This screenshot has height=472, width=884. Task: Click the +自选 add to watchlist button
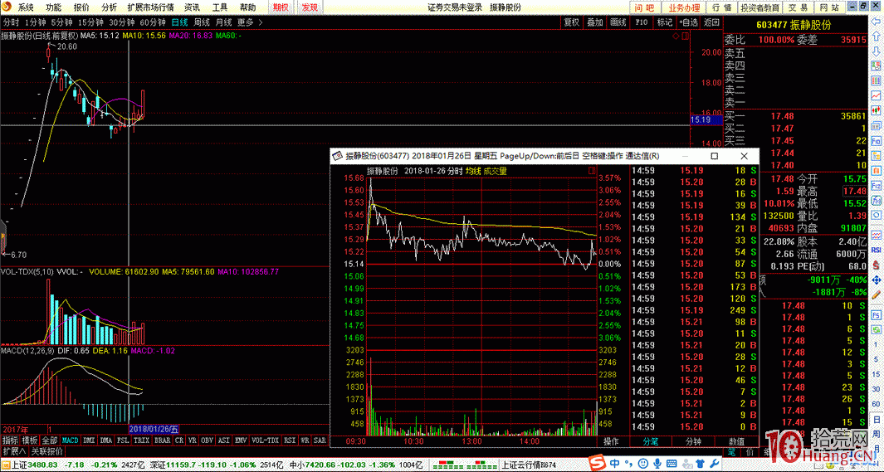tap(688, 22)
